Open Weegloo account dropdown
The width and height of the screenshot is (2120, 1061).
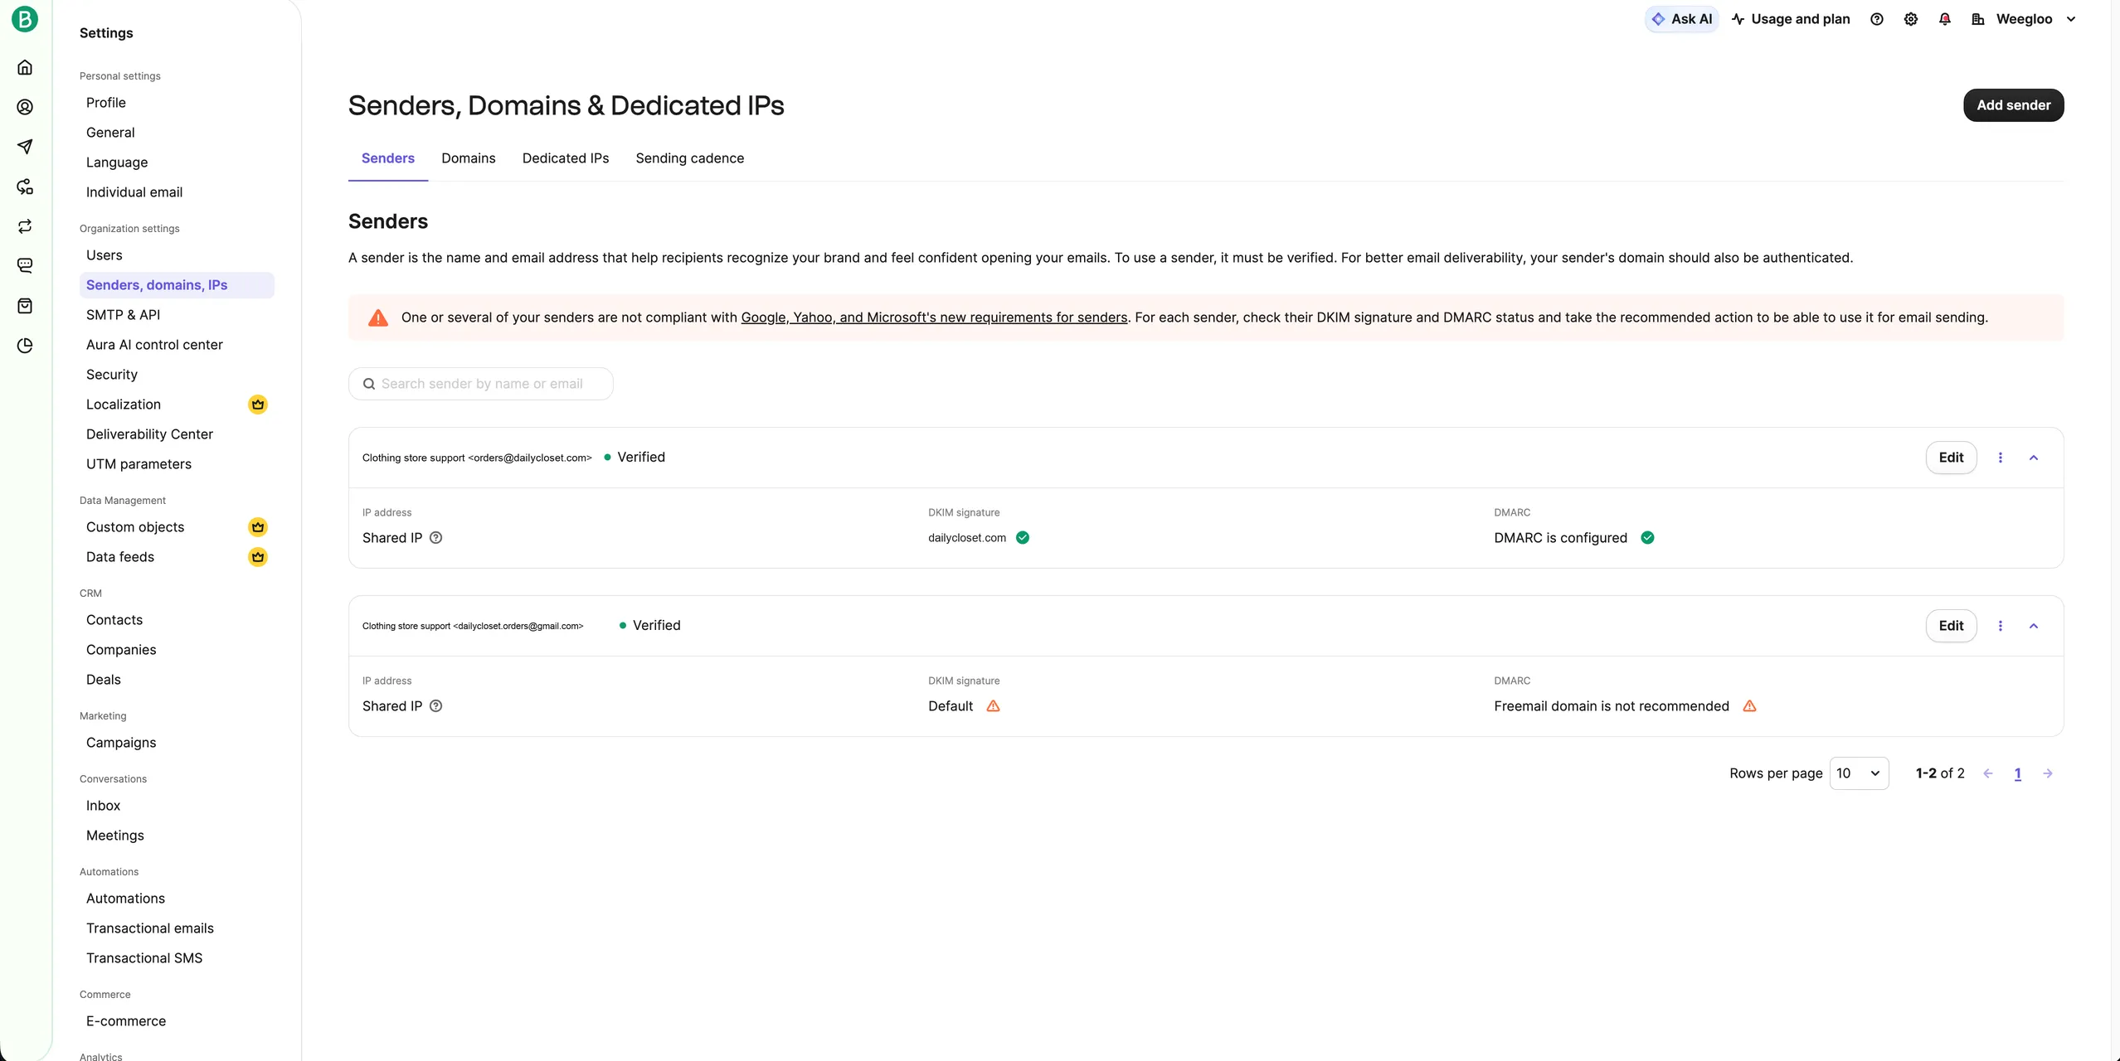[2024, 19]
